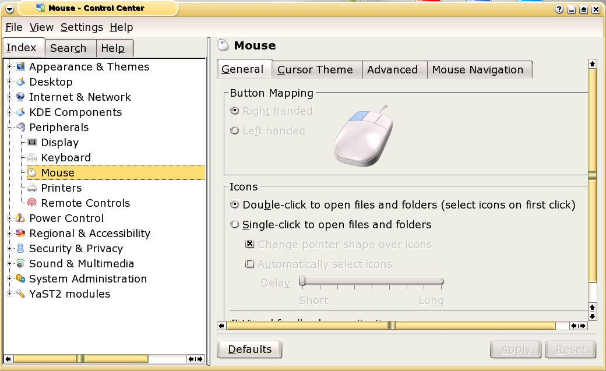Screen dimensions: 606x371
Task: Enable Automatically select icons checkbox
Action: tap(250, 264)
